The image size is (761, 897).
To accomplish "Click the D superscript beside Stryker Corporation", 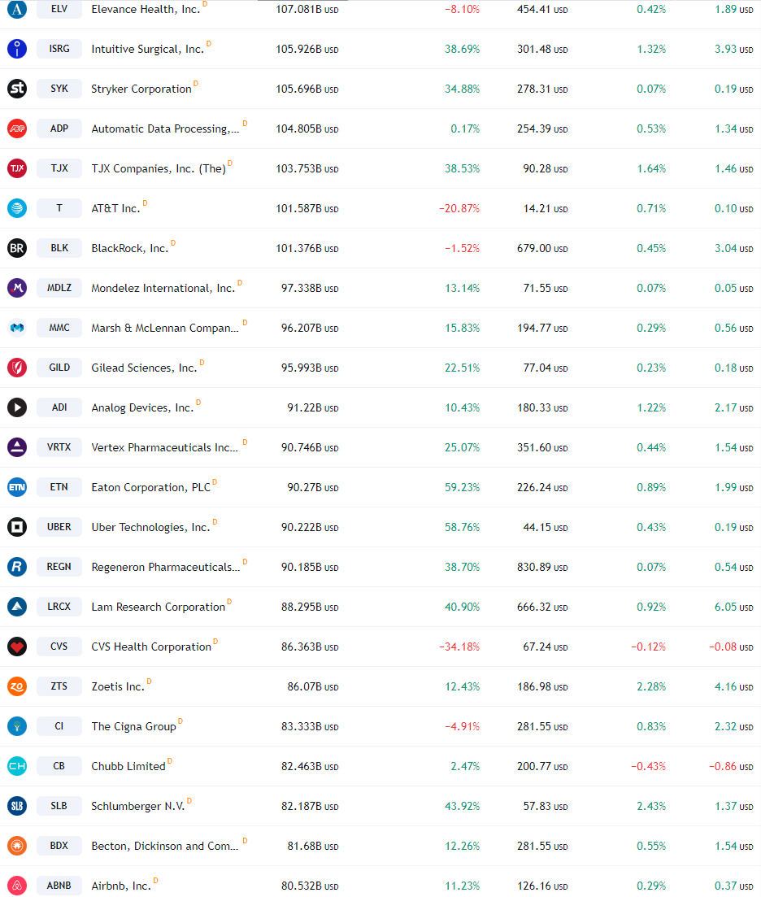I will (x=196, y=84).
